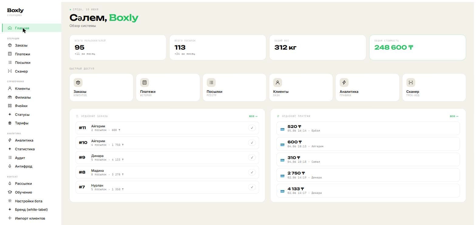
Task: Click the plus icon for Импорт клиентов
Action: (10, 218)
